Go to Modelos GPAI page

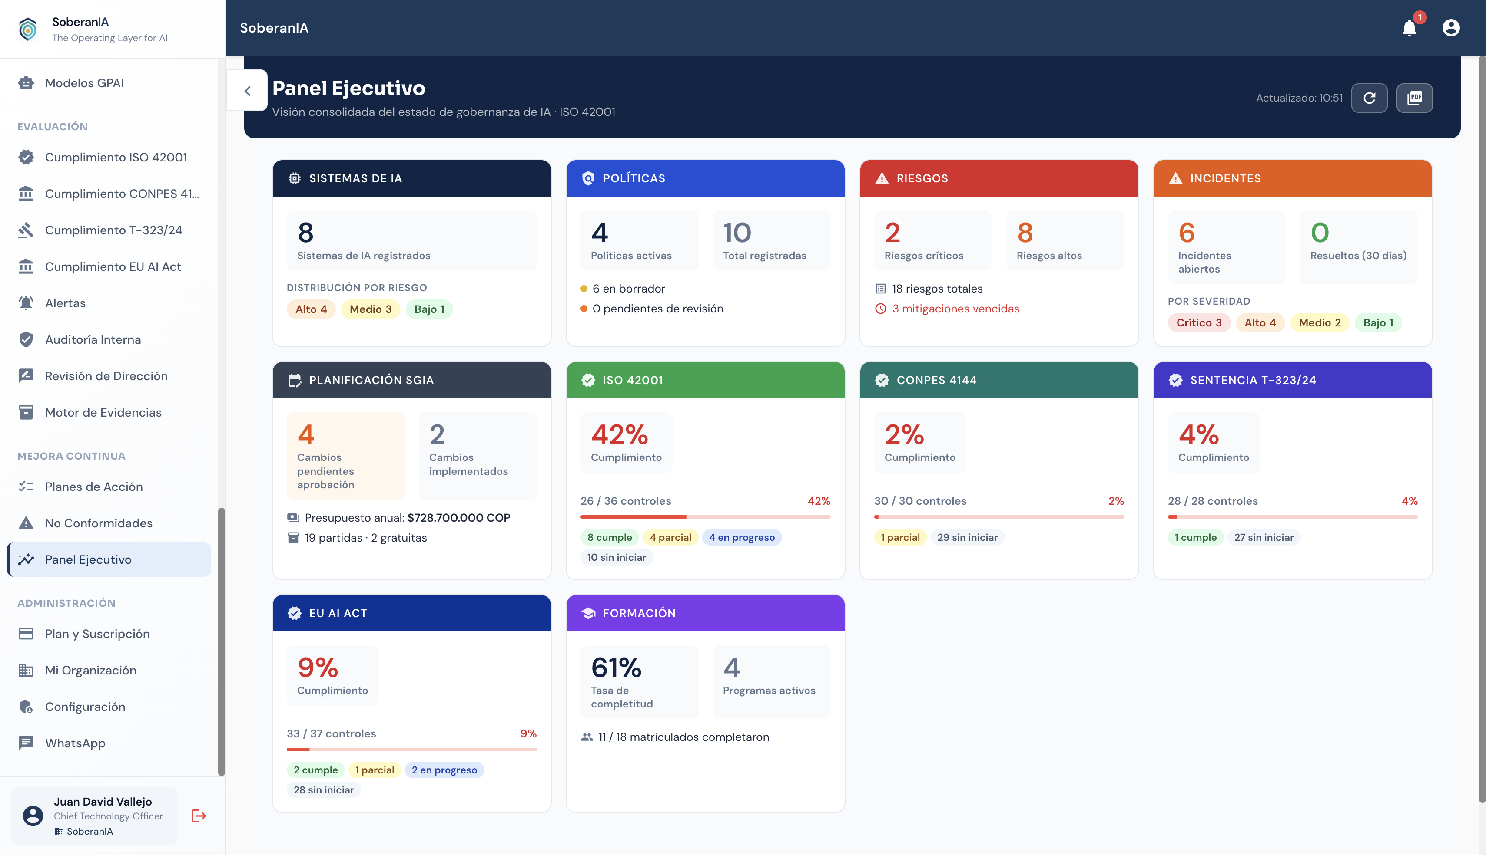click(x=109, y=83)
